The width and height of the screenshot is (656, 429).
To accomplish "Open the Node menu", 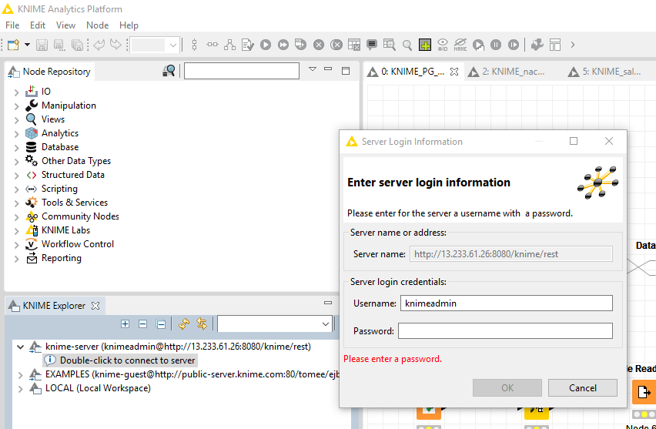I will [x=97, y=25].
